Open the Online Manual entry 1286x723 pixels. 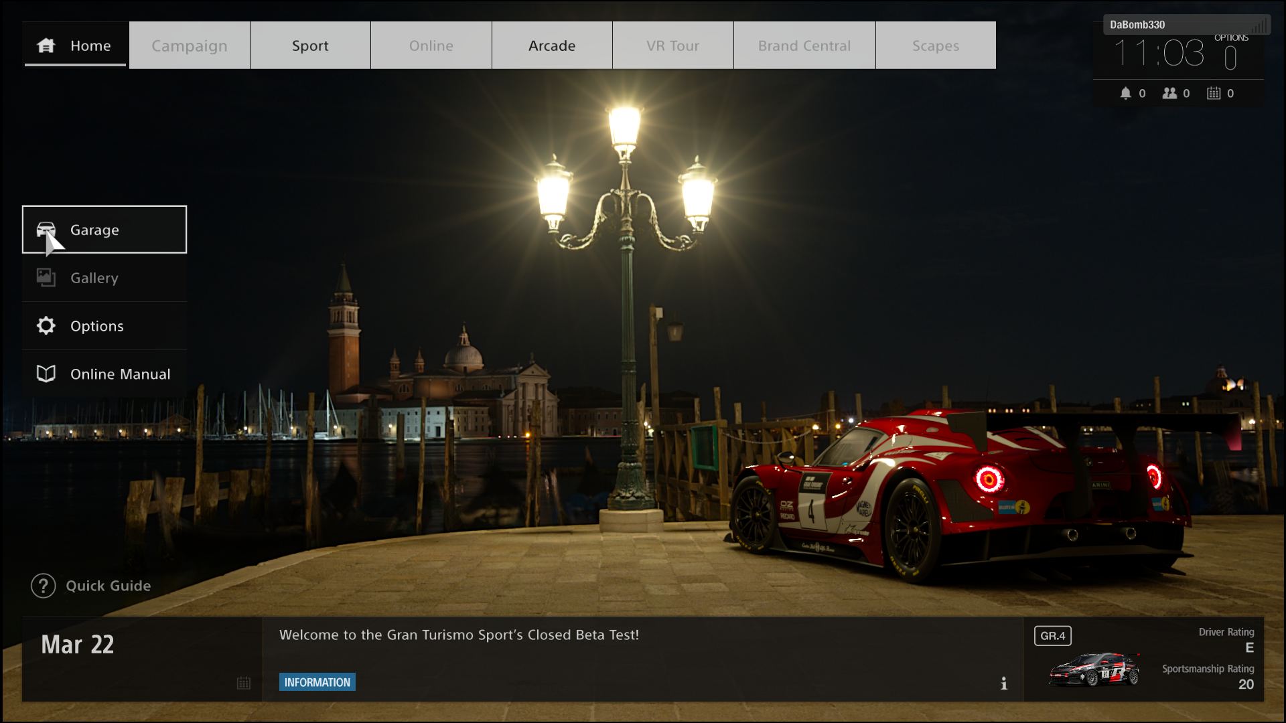104,374
